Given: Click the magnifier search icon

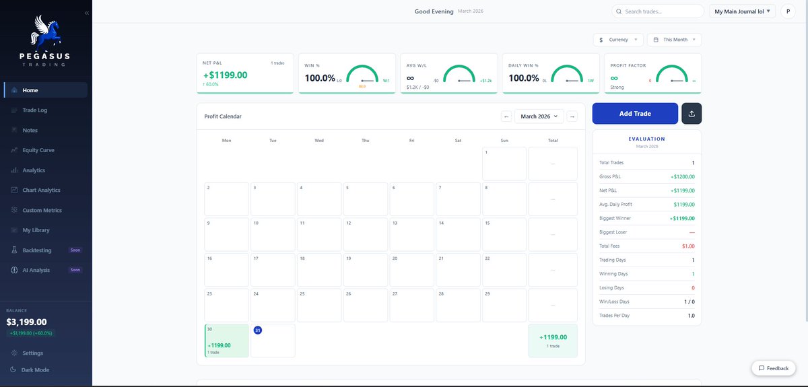Looking at the screenshot, I should click(x=619, y=11).
